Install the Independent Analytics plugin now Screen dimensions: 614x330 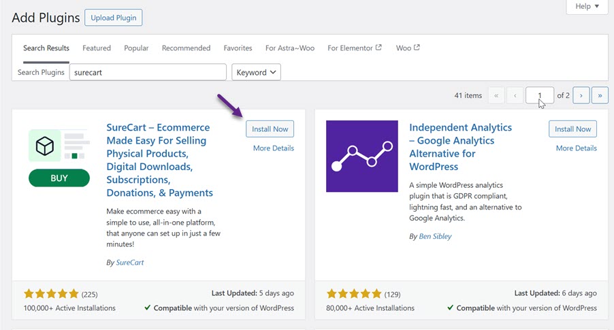pos(572,129)
